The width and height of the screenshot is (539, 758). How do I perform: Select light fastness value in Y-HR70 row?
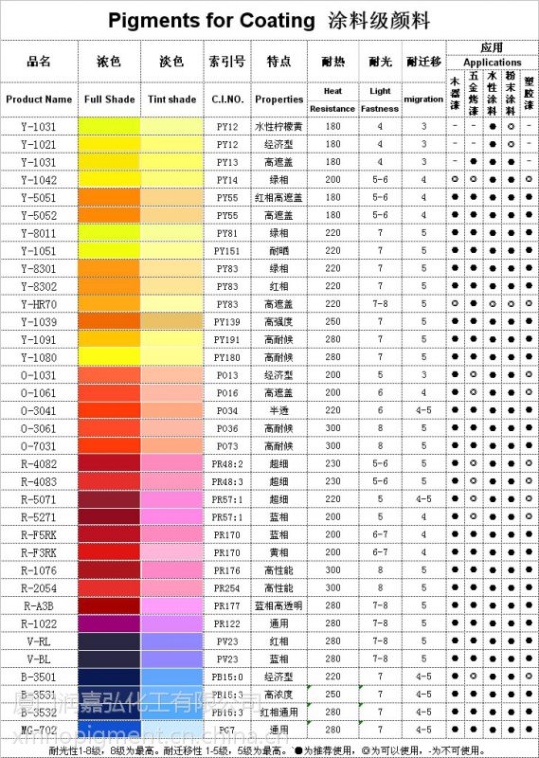pyautogui.click(x=380, y=304)
